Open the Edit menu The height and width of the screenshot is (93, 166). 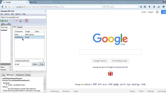pyautogui.click(x=12, y=14)
